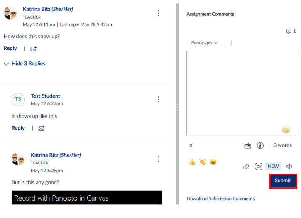Attach a file with paperclip icon
Viewport: 301px width, 218px height.
[x=246, y=167]
